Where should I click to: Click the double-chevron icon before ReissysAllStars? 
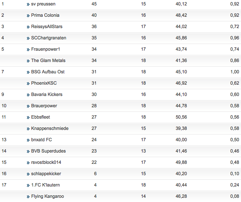(x=28, y=27)
